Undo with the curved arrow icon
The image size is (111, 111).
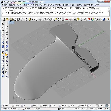point(33,19)
